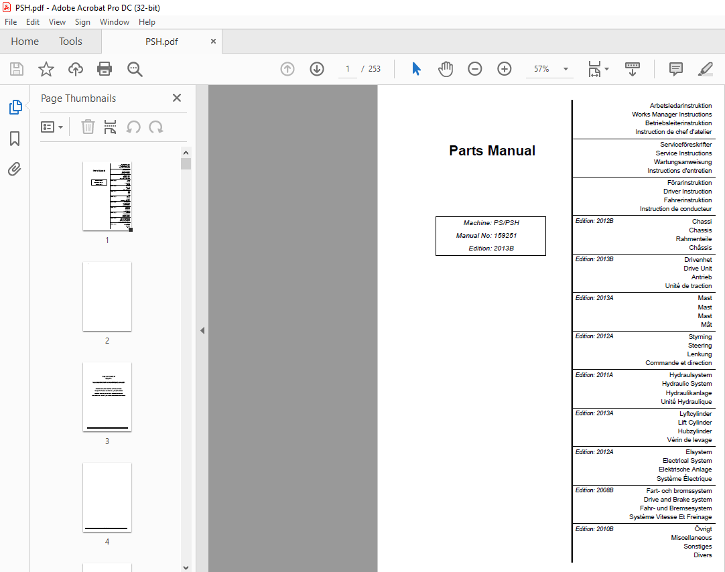725x572 pixels.
Task: Activate the Hand pan tool
Action: pos(446,69)
